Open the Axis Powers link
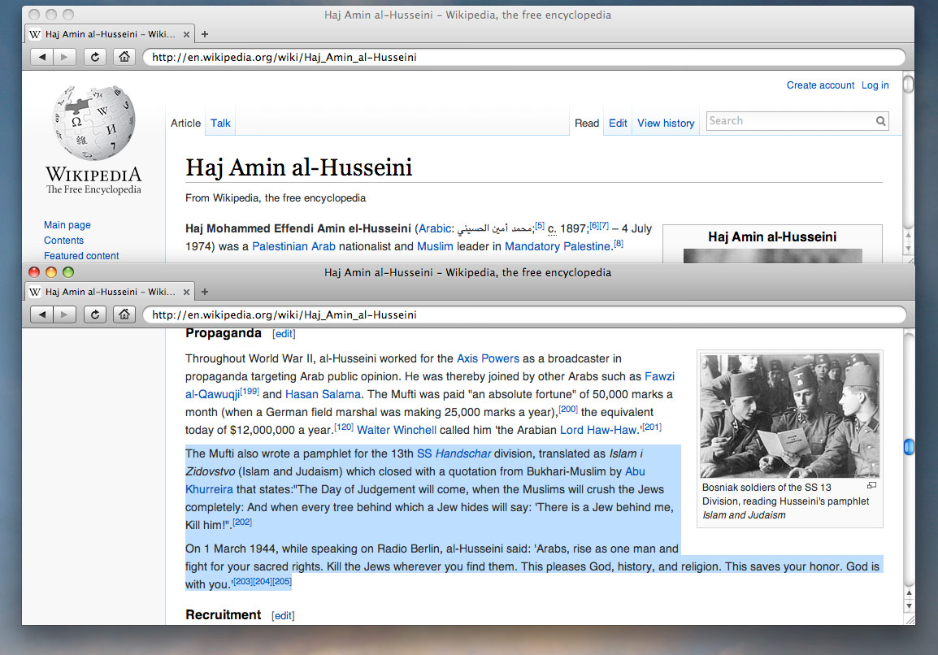 click(489, 358)
